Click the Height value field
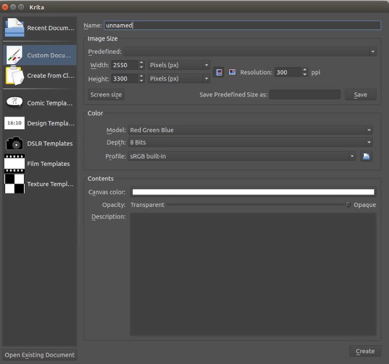Screen dimensions: 389x364 (125, 79)
